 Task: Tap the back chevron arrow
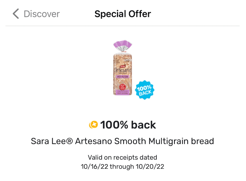coord(16,14)
